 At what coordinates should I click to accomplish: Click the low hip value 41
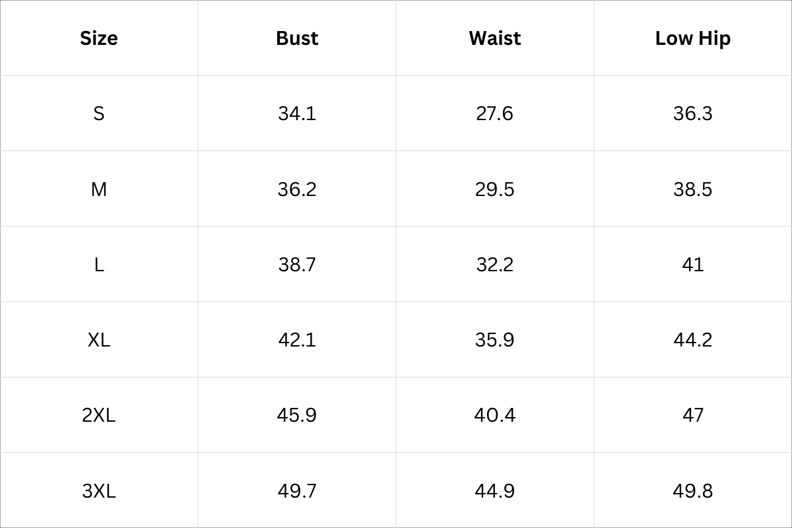(692, 265)
